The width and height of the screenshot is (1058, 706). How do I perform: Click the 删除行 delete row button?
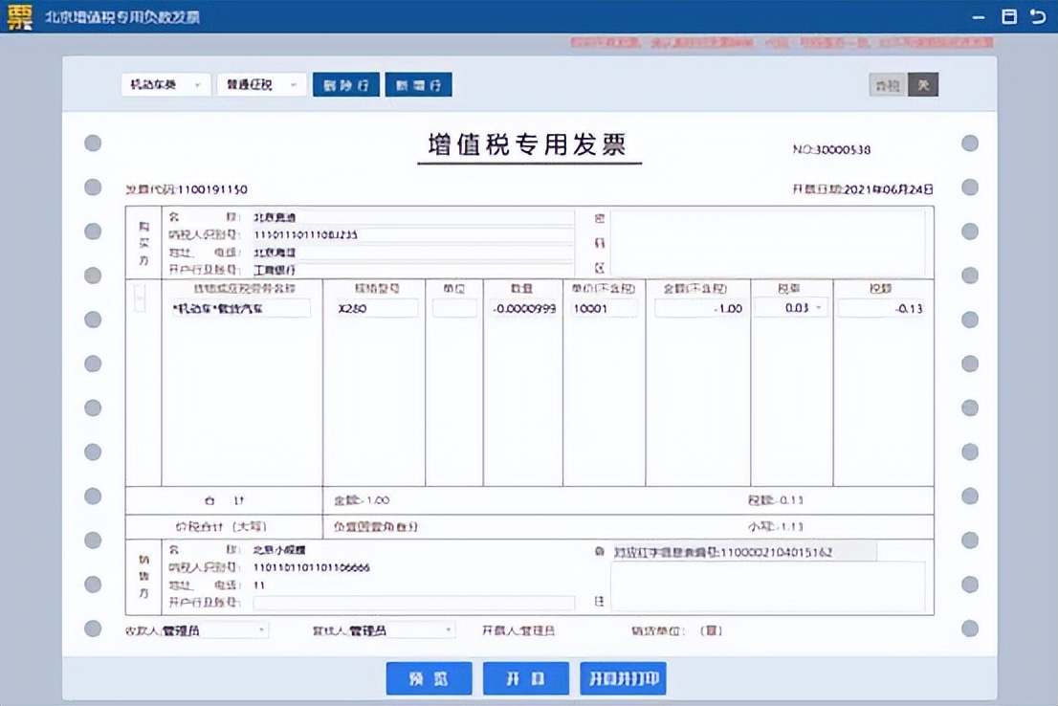point(345,84)
